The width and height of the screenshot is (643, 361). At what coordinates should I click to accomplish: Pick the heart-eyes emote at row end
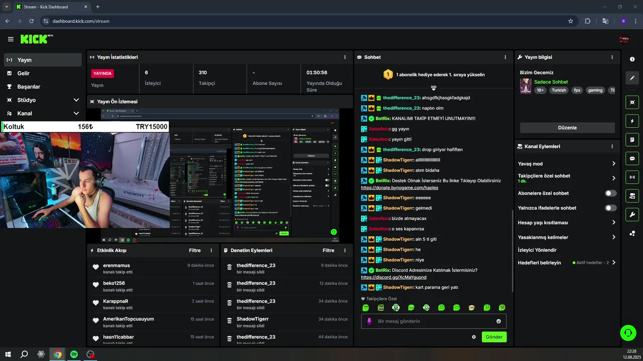click(x=502, y=308)
